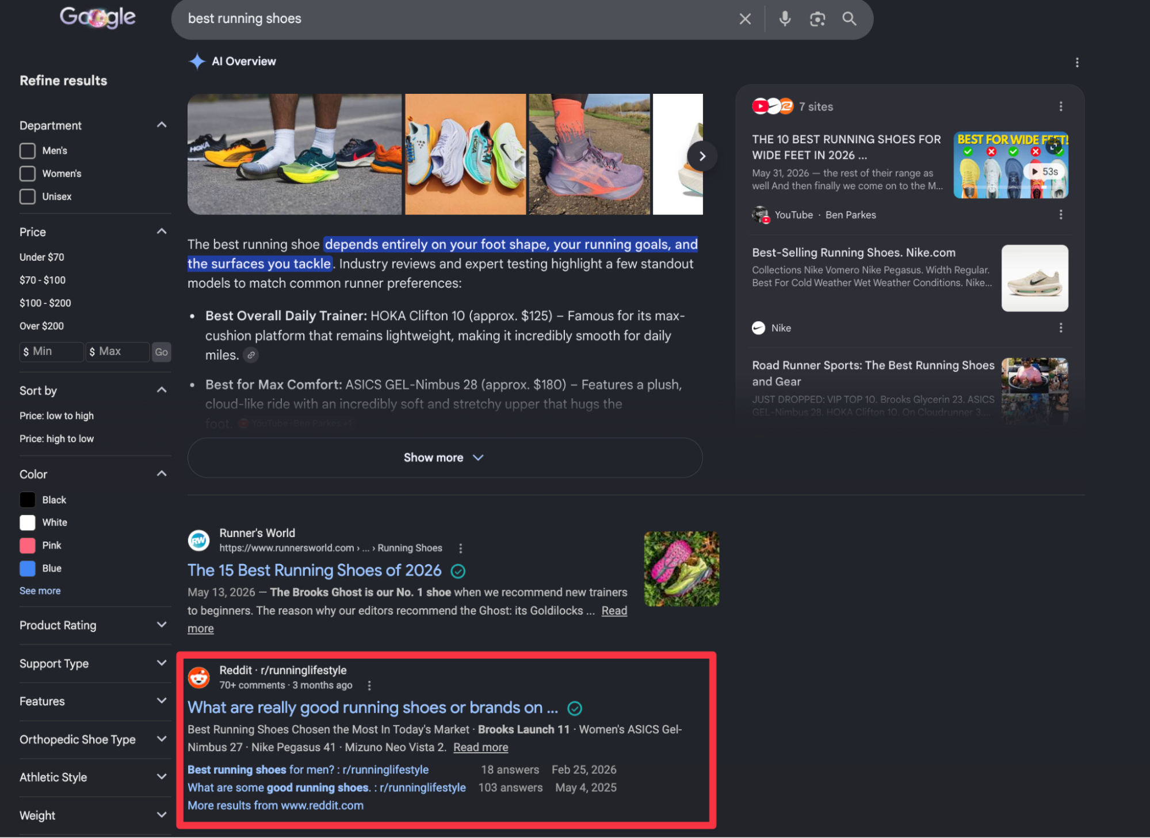The height and width of the screenshot is (838, 1150).
Task: Collapse the Price filter section
Action: pos(162,231)
